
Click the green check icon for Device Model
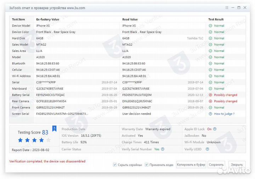(210, 26)
